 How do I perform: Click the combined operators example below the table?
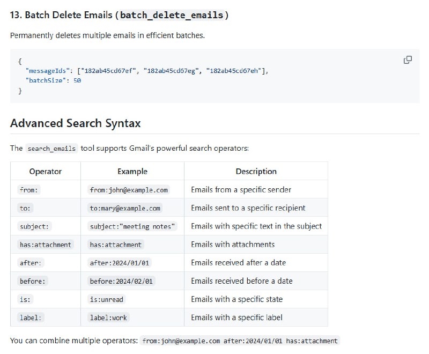pyautogui.click(x=240, y=341)
